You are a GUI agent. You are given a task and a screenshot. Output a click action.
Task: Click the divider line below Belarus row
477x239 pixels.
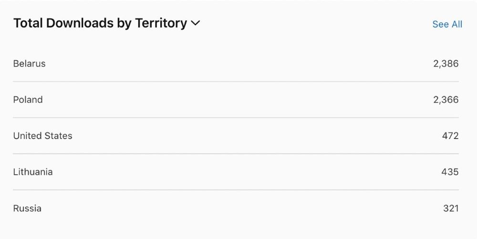[236, 81]
